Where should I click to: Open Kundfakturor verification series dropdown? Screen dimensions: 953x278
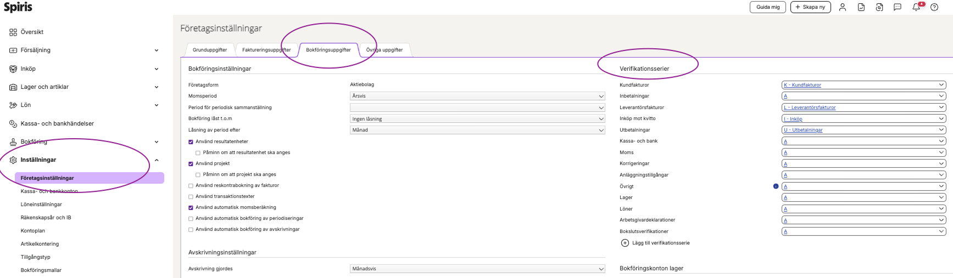(863, 85)
